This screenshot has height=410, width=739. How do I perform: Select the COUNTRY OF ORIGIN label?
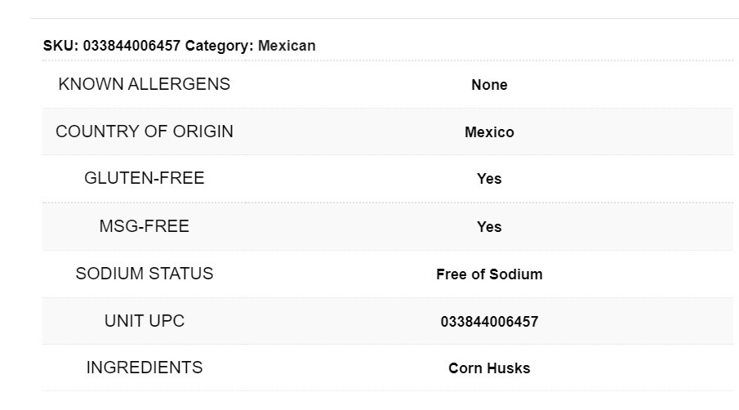145,131
